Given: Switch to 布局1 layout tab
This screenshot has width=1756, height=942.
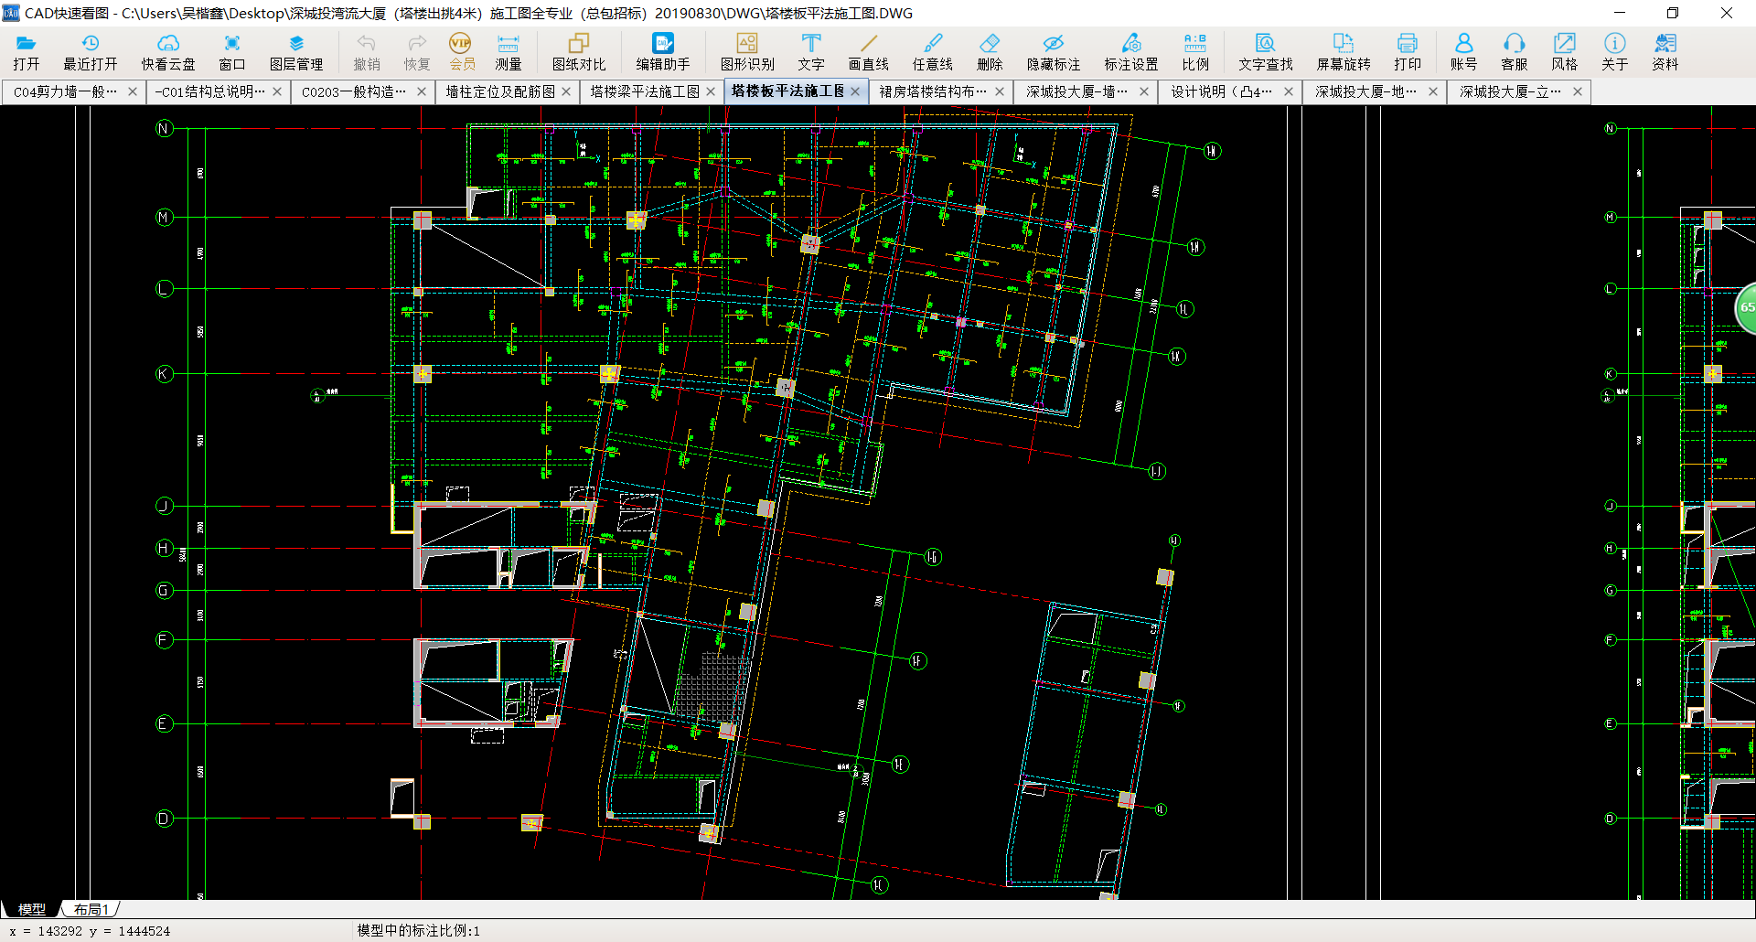Looking at the screenshot, I should coord(91,909).
